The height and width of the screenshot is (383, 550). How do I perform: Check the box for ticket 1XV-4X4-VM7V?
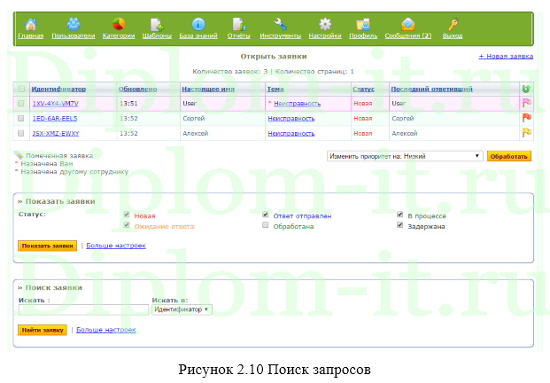pos(20,103)
